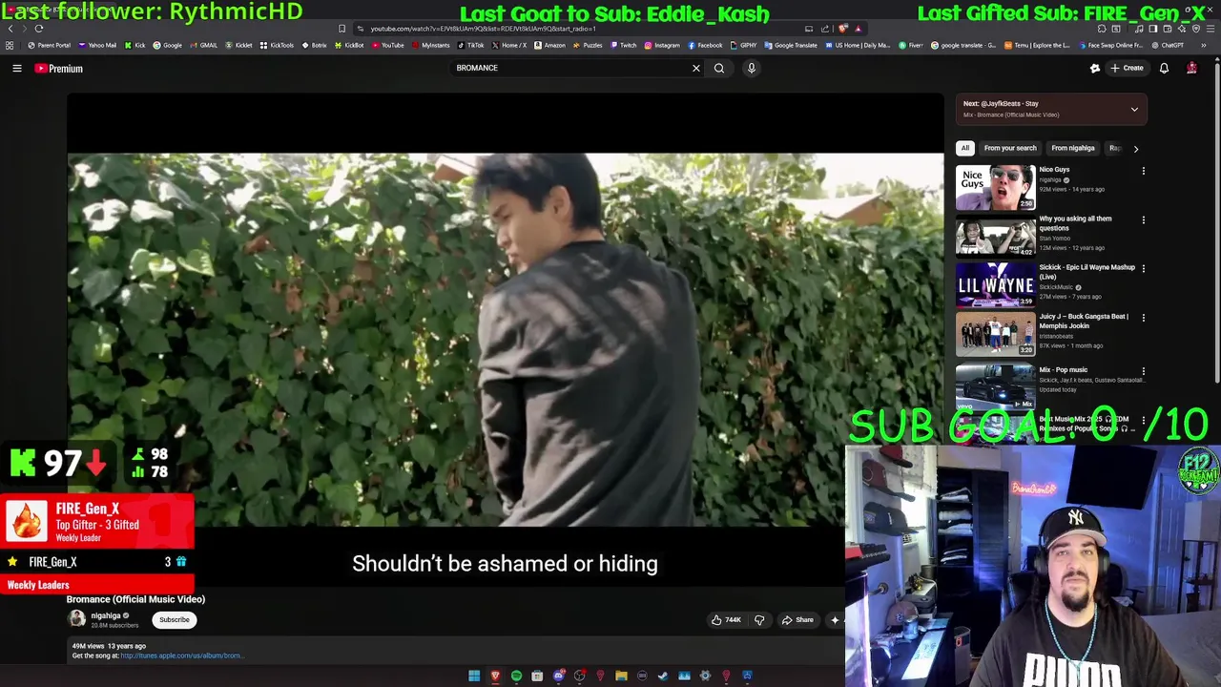Viewport: 1221px width, 687px height.
Task: Open the Mix - Pop music playlist
Action: point(995,385)
